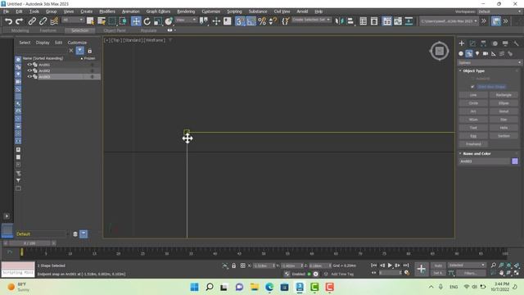Select the Cameras category icon
524x295 pixels.
pyautogui.click(x=486, y=53)
